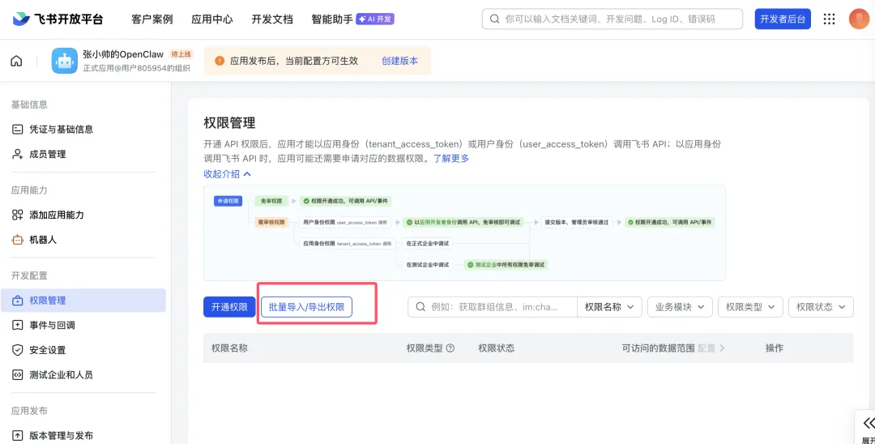
Task: Click the 权限名称 column header
Action: pyautogui.click(x=229, y=348)
